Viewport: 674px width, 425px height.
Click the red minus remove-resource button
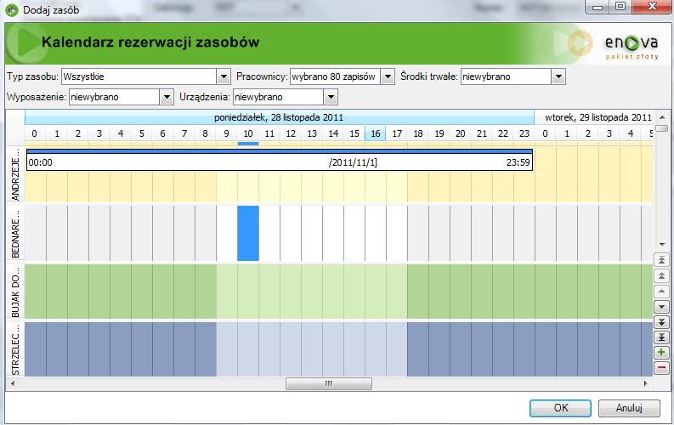pos(661,368)
